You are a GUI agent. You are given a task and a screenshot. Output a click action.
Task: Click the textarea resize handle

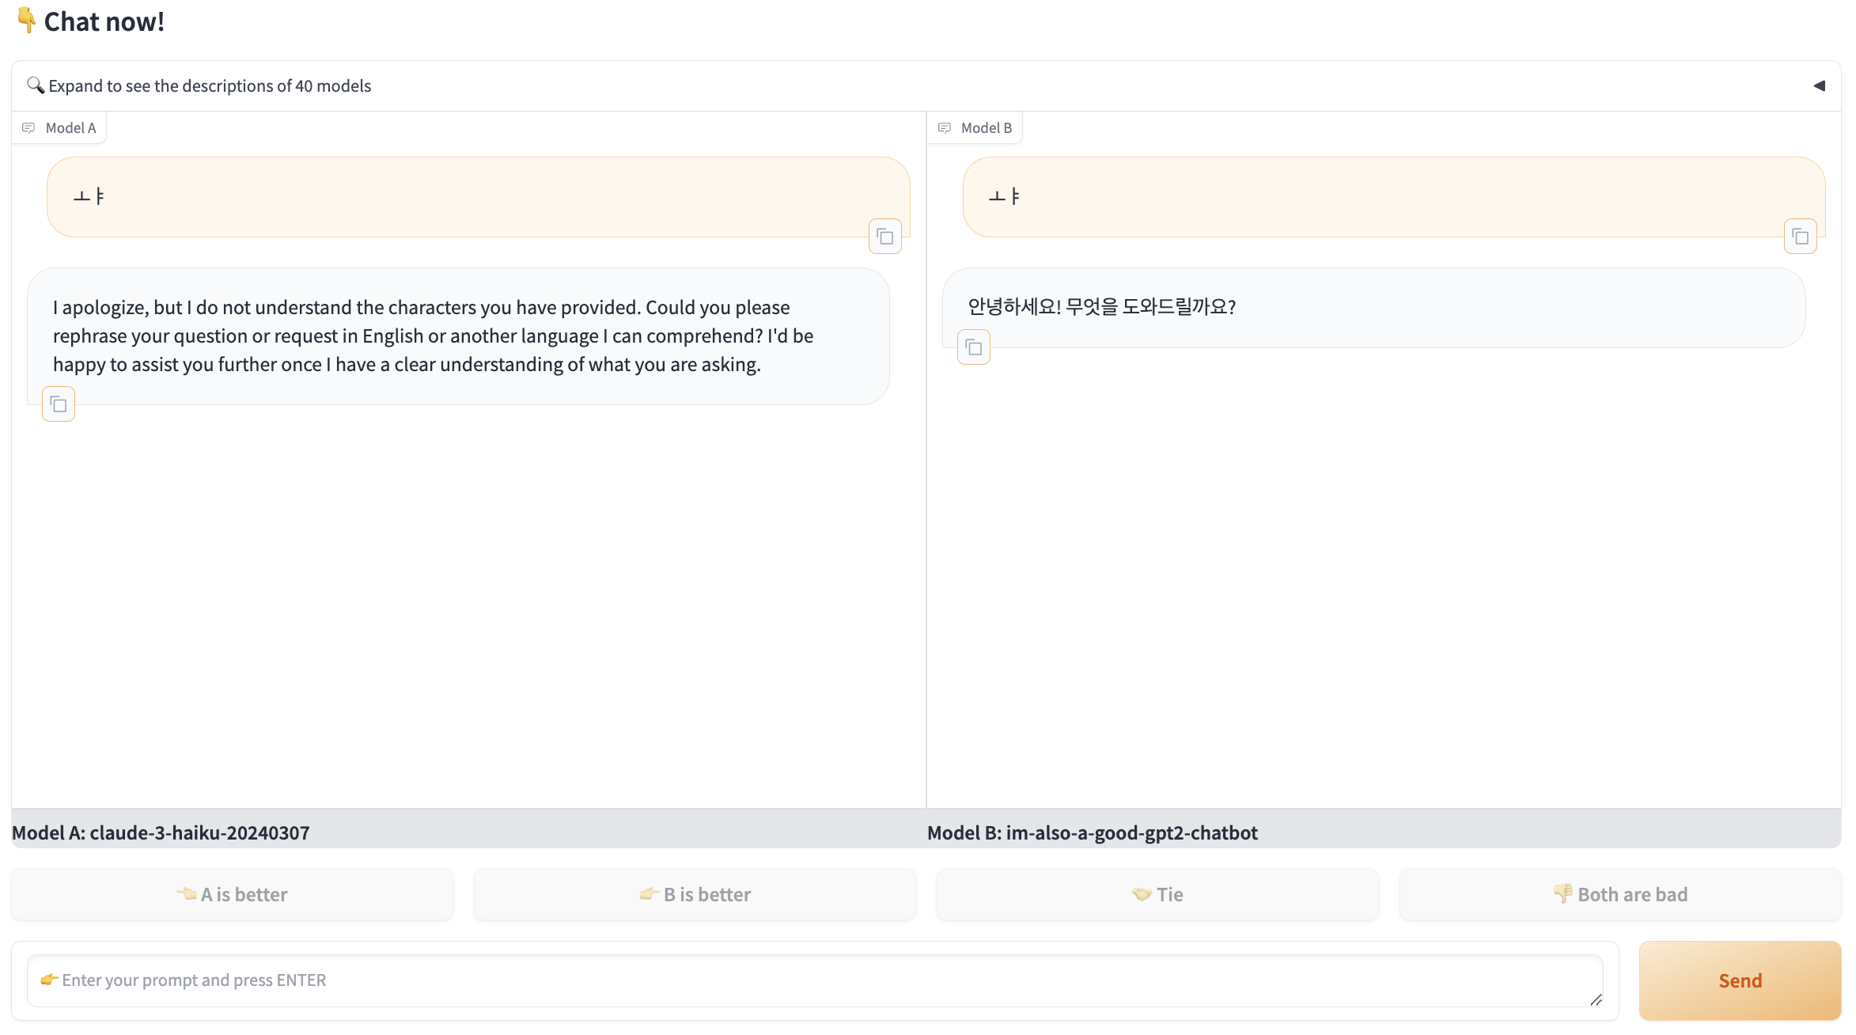(x=1597, y=1000)
